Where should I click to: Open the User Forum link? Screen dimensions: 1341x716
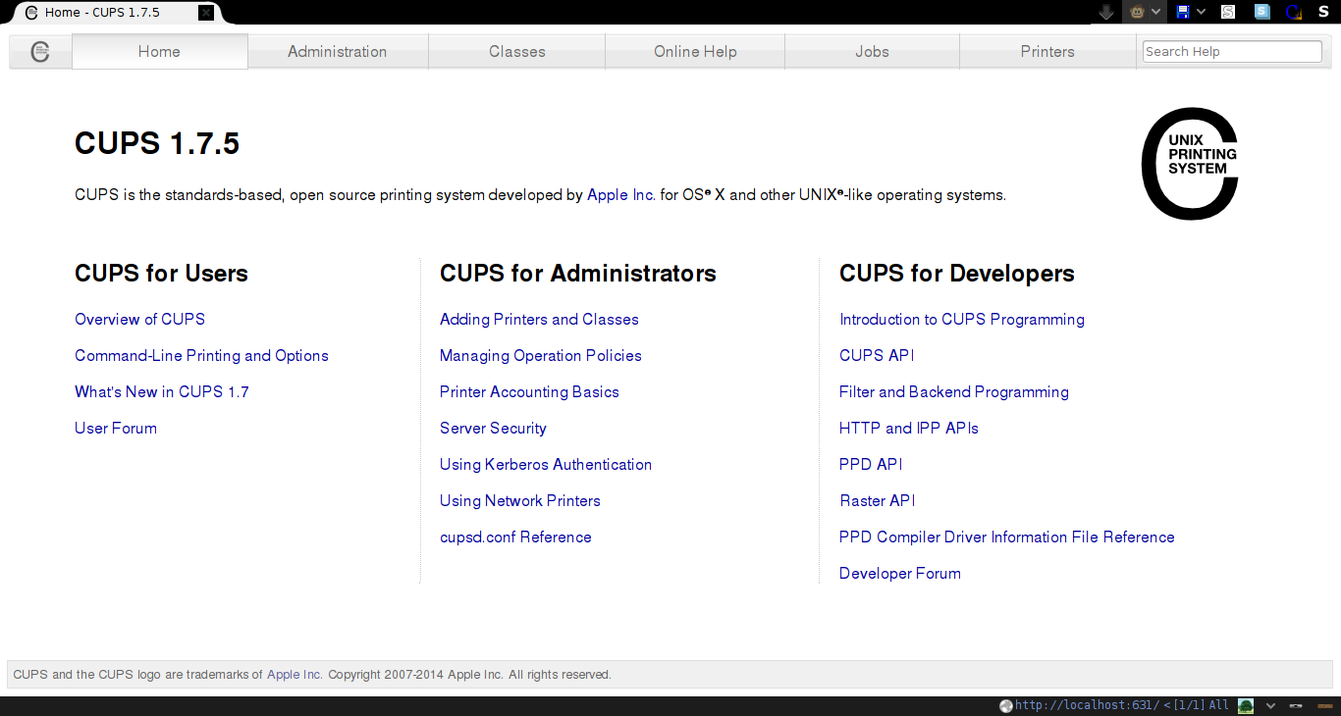(x=115, y=428)
